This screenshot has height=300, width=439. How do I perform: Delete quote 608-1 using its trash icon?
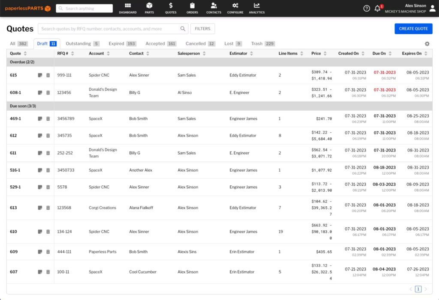coord(48,92)
